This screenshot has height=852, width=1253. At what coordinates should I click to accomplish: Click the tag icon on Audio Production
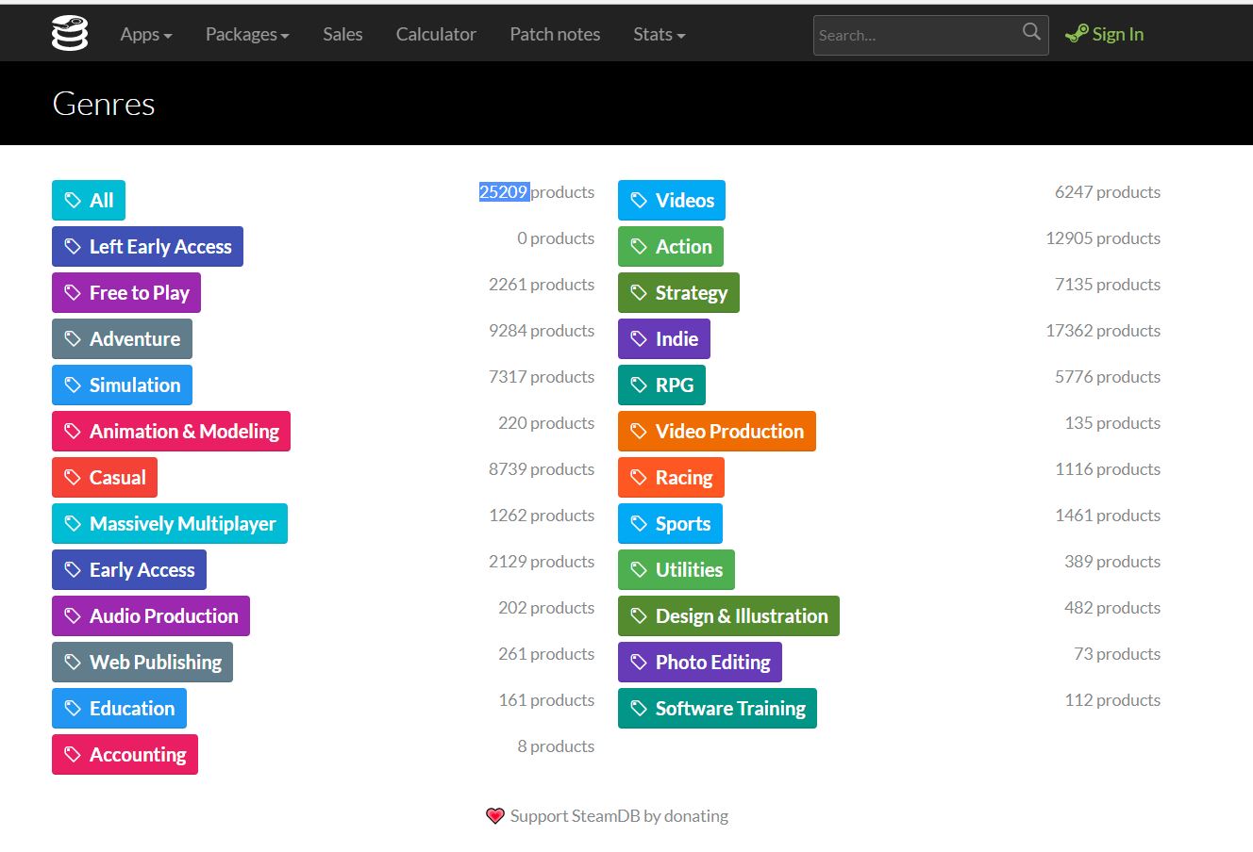coord(73,615)
